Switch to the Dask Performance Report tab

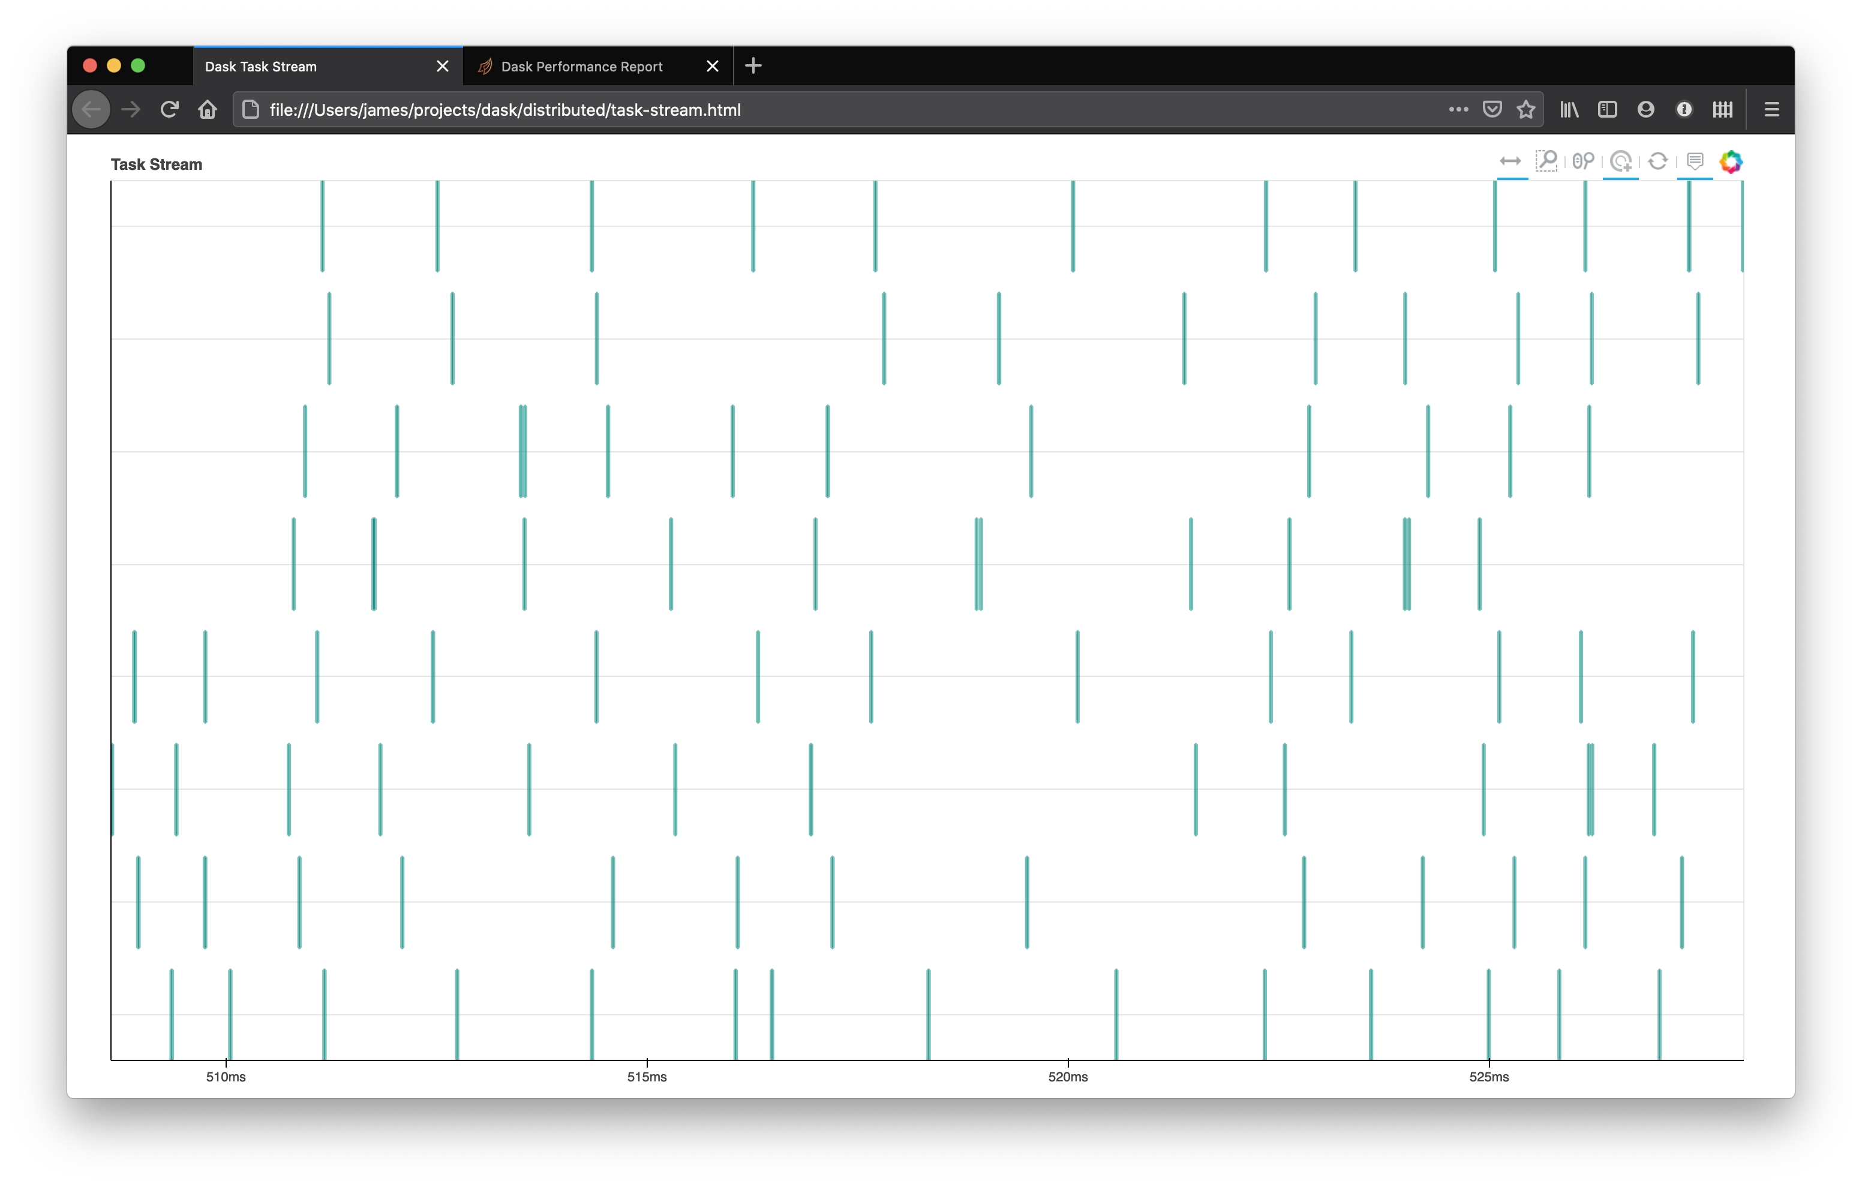599,67
